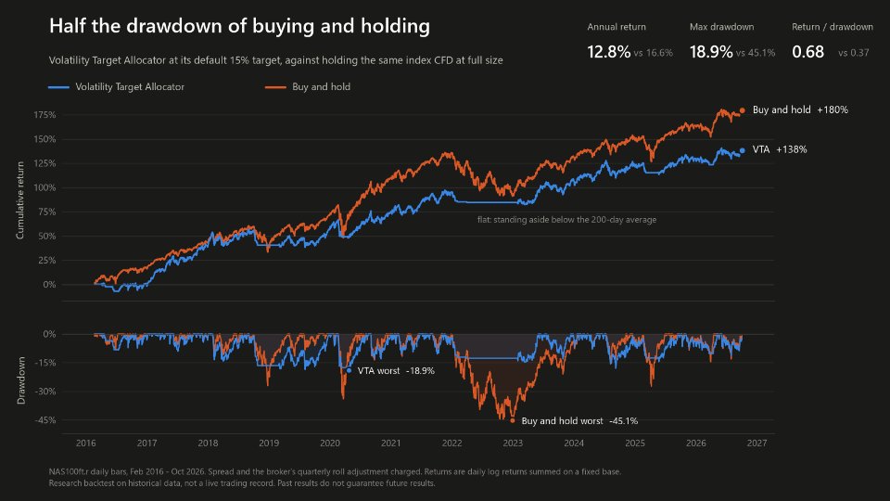Click the 12.8% annual return value
890x501 pixels.
(608, 52)
